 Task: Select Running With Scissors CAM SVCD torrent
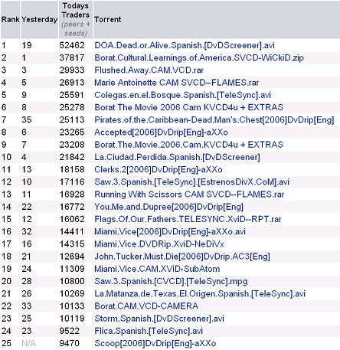[189, 195]
